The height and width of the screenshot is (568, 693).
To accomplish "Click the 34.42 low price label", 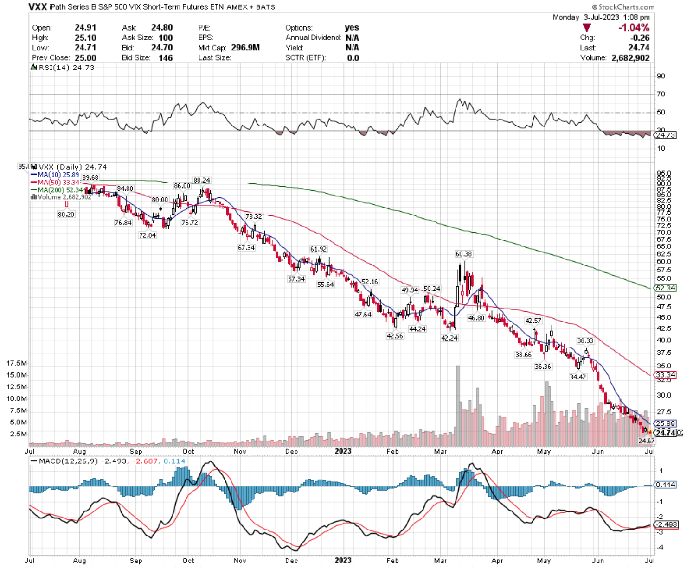I will pyautogui.click(x=578, y=377).
